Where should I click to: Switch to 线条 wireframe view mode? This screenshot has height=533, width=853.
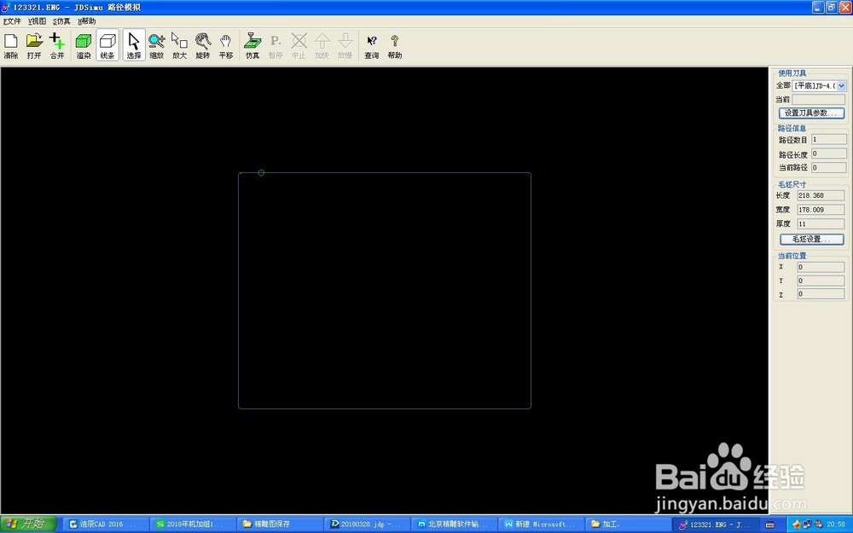107,46
